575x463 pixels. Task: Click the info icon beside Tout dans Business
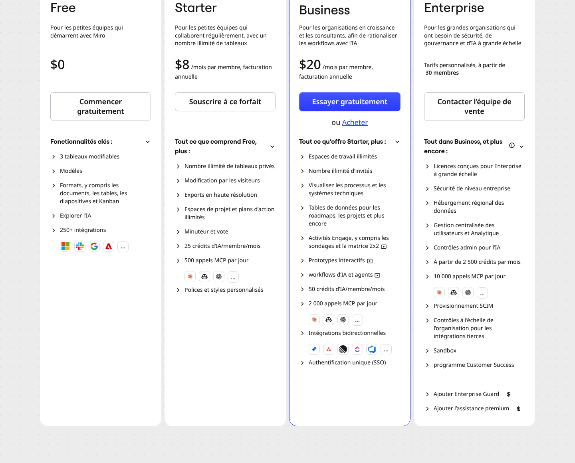tap(512, 146)
